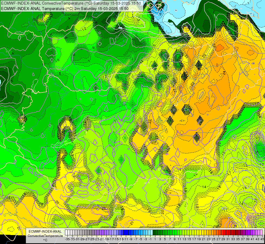Click legend value -1
265x244 pixels.
[150, 239]
